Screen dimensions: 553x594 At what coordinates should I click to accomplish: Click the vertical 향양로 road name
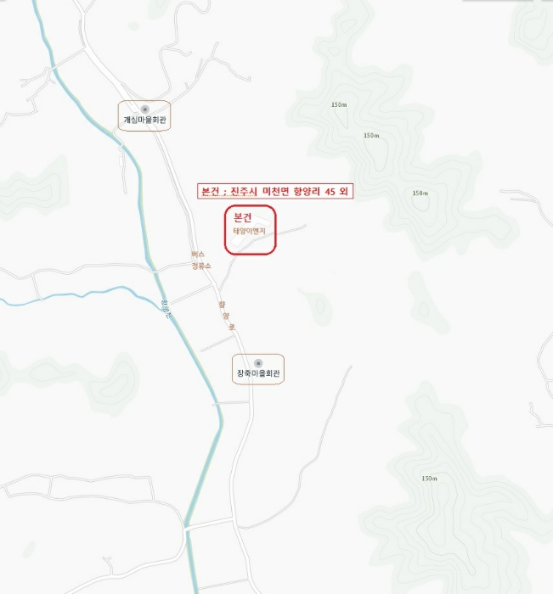pos(227,316)
